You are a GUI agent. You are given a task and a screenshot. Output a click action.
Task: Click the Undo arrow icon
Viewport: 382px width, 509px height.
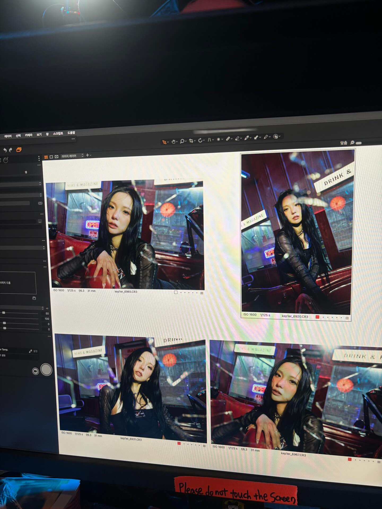point(5,150)
